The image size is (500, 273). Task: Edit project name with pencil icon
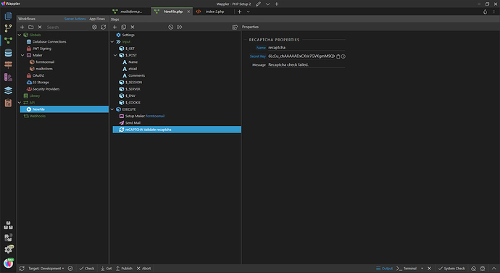pos(258,4)
